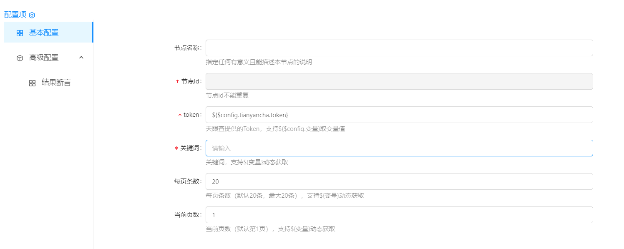Click the 节点名称 field label
624x249 pixels.
(x=187, y=48)
